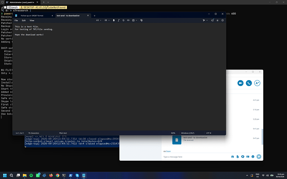Image resolution: width=287 pixels, height=179 pixels.
Task: Open Skype from the taskbar
Action: pos(77,176)
